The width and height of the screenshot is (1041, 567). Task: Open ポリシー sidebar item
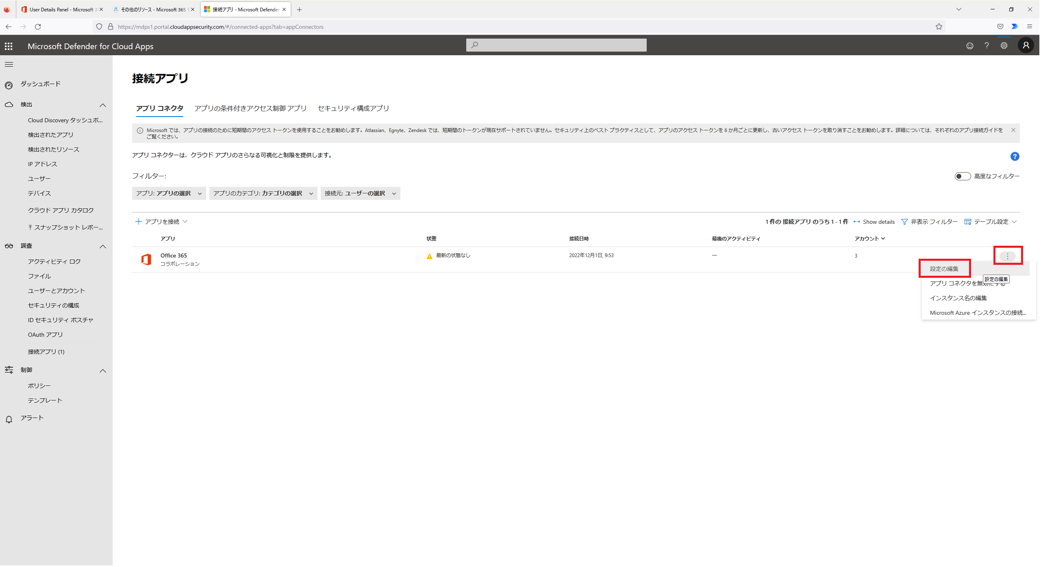coord(39,386)
